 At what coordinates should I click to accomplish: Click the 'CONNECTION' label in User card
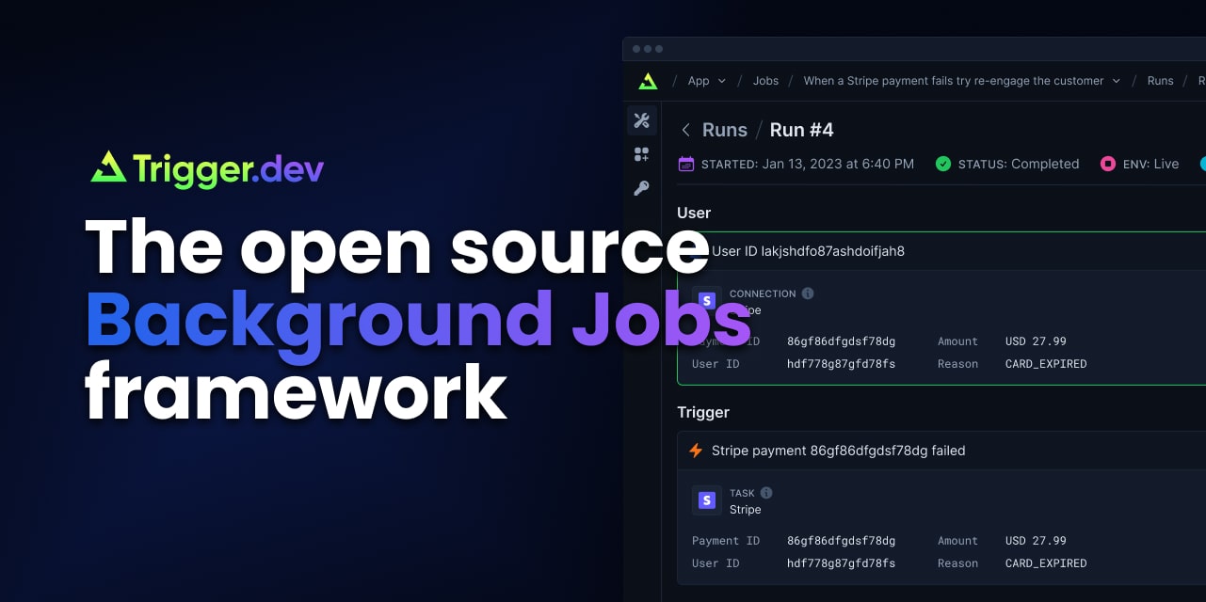[763, 293]
